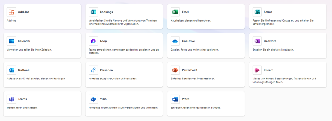Screen dimensions: 332x121
Task: Click the Loop app icon
Action: tap(93, 41)
